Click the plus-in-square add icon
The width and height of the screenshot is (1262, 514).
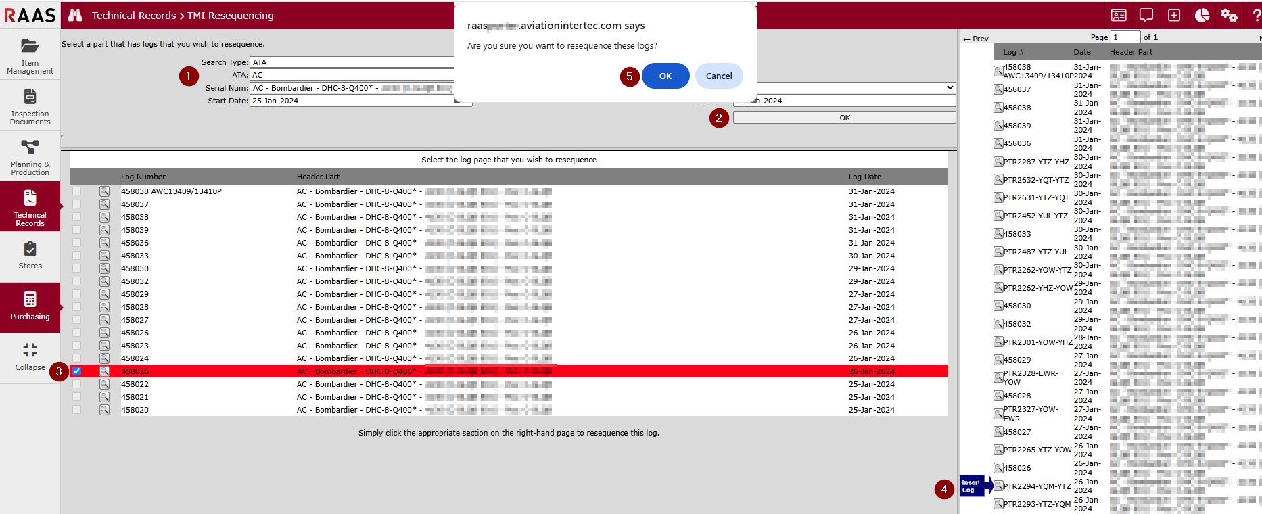pos(1174,15)
